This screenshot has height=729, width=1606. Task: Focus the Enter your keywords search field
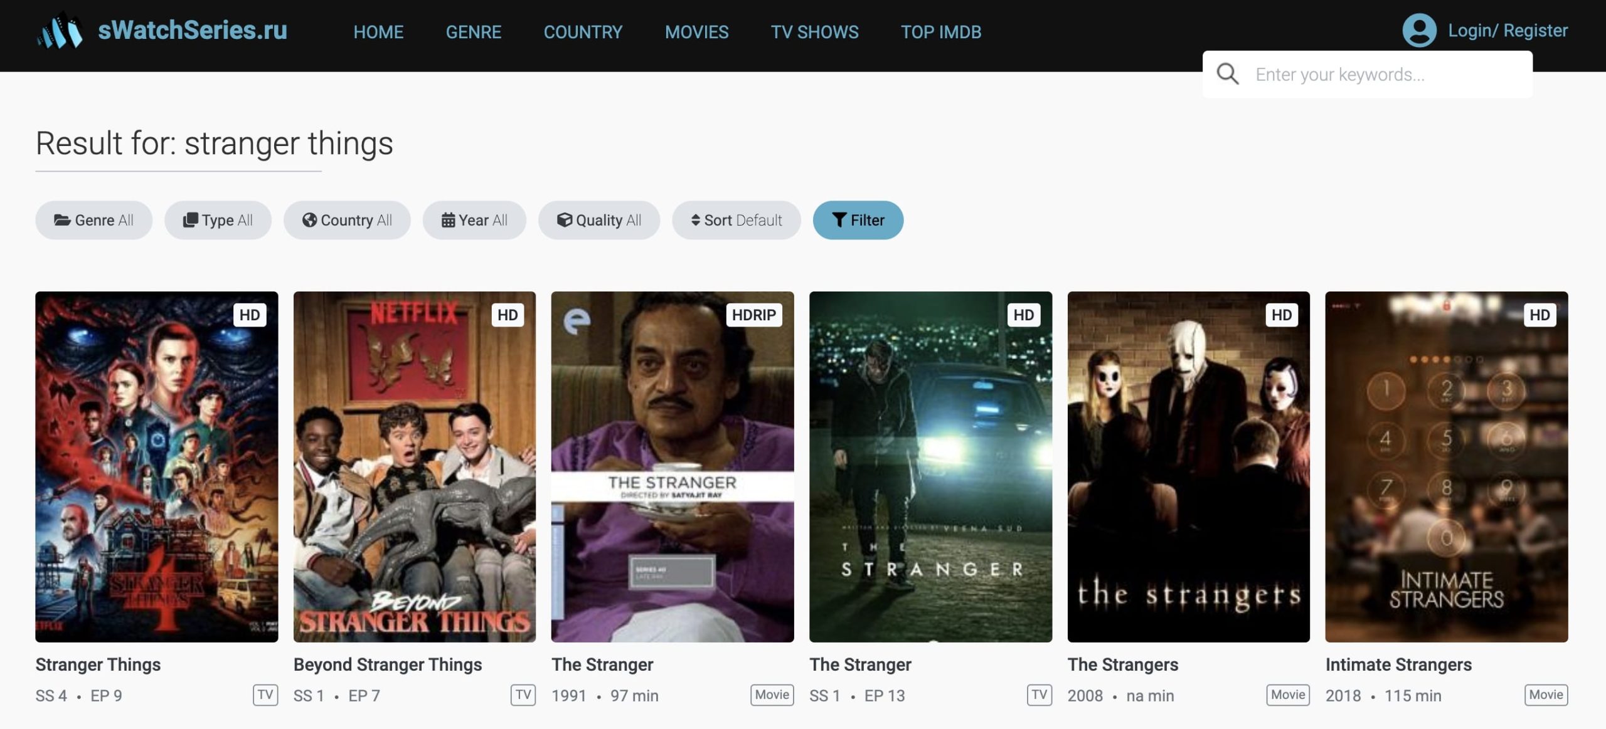click(x=1380, y=75)
